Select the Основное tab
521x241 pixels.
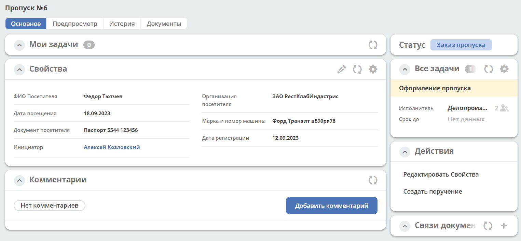[x=26, y=24]
